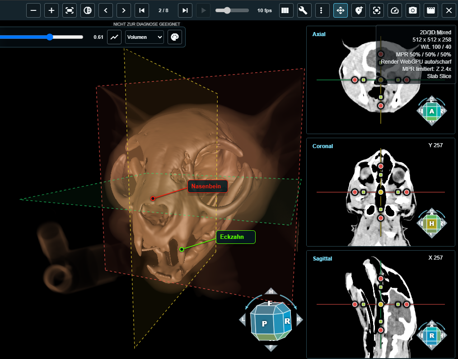458x359 pixels.
Task: Click the zoom in plus button
Action: 51,10
